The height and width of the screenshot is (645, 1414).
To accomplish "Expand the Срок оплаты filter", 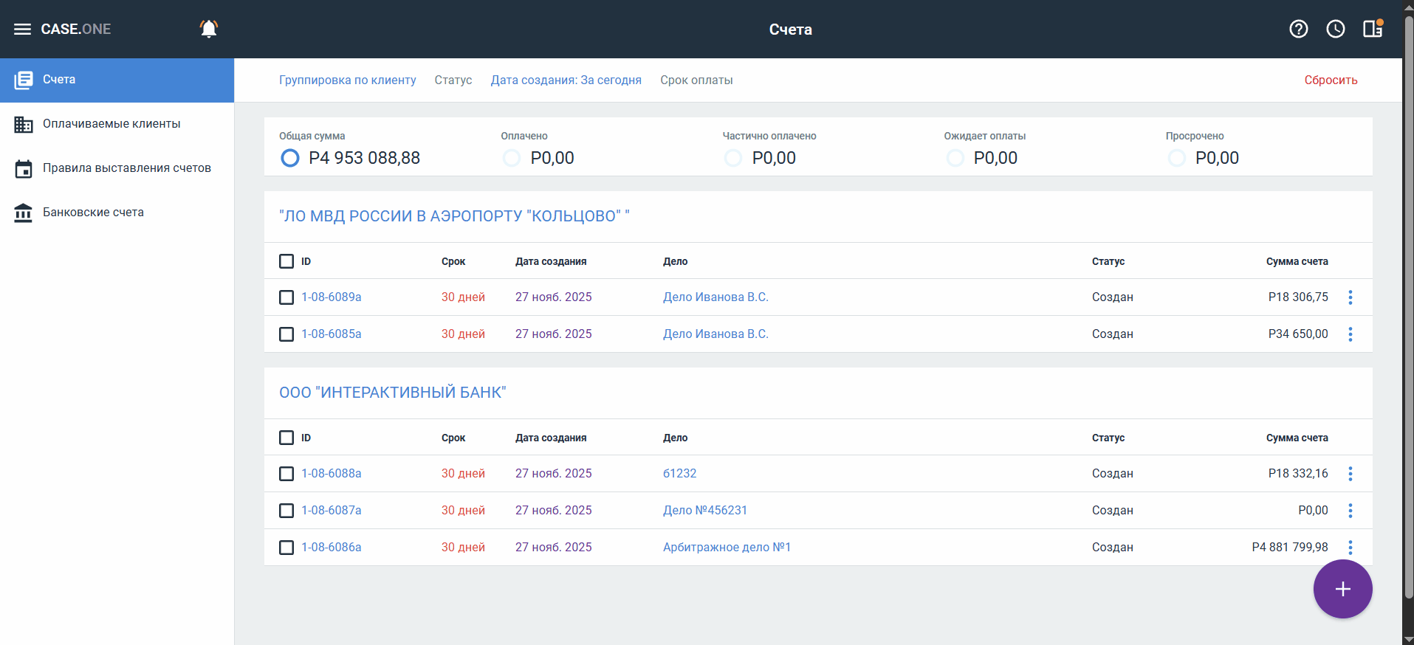I will [x=696, y=80].
